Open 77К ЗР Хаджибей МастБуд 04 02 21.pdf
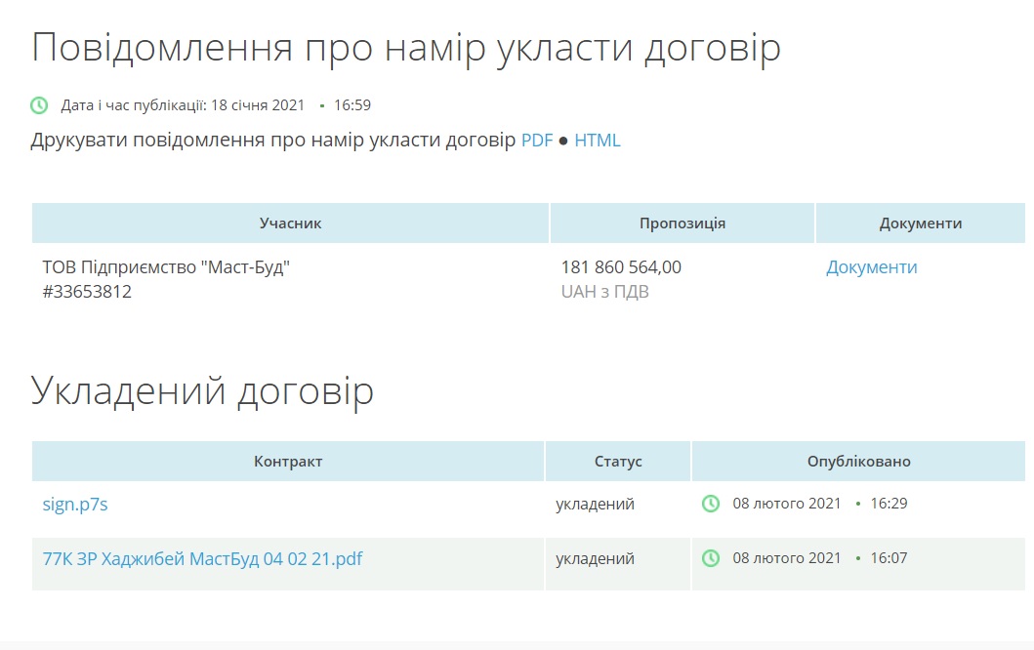The image size is (1034, 650). click(x=202, y=559)
